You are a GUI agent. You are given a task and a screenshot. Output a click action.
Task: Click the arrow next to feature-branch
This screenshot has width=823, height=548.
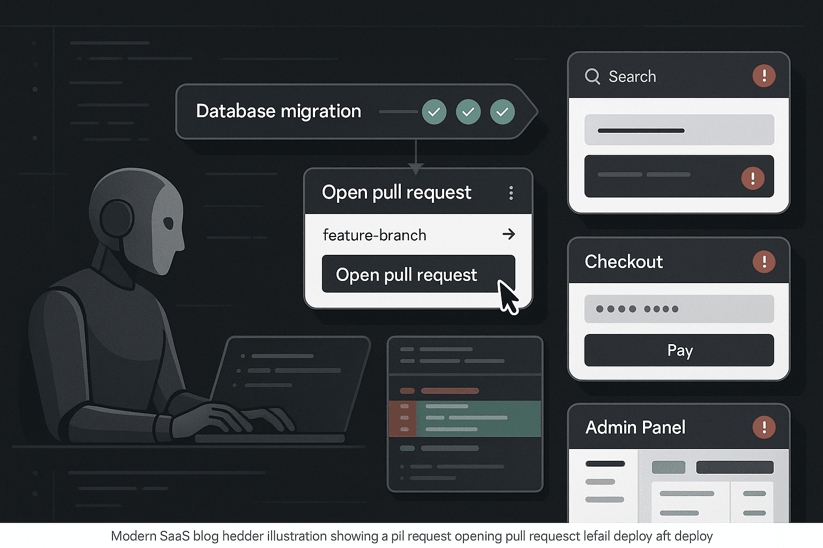pos(508,234)
